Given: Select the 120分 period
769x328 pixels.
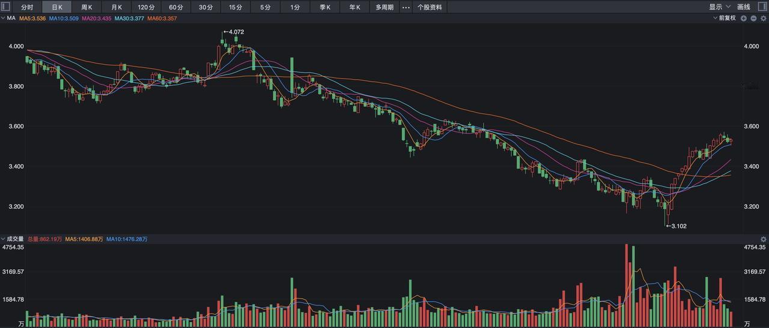Looking at the screenshot, I should click(146, 7).
